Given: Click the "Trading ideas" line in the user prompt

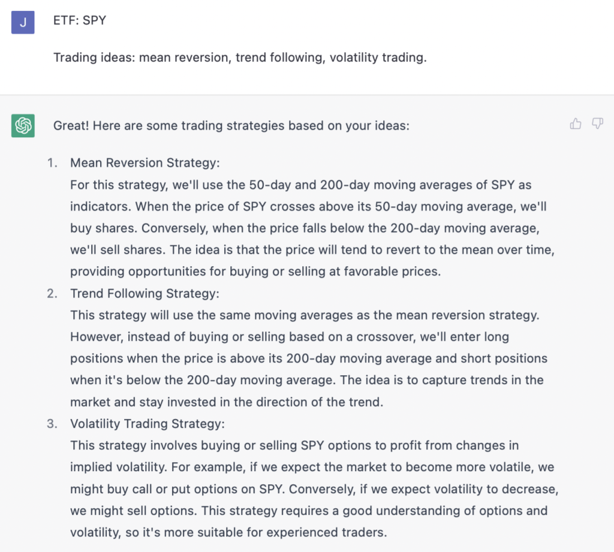Looking at the screenshot, I should [240, 58].
